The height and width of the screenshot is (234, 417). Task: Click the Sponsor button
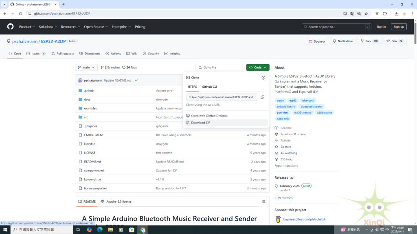click(317, 41)
